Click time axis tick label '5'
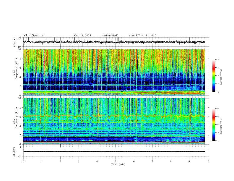Viewport: 234px width, 181px height. point(116,161)
